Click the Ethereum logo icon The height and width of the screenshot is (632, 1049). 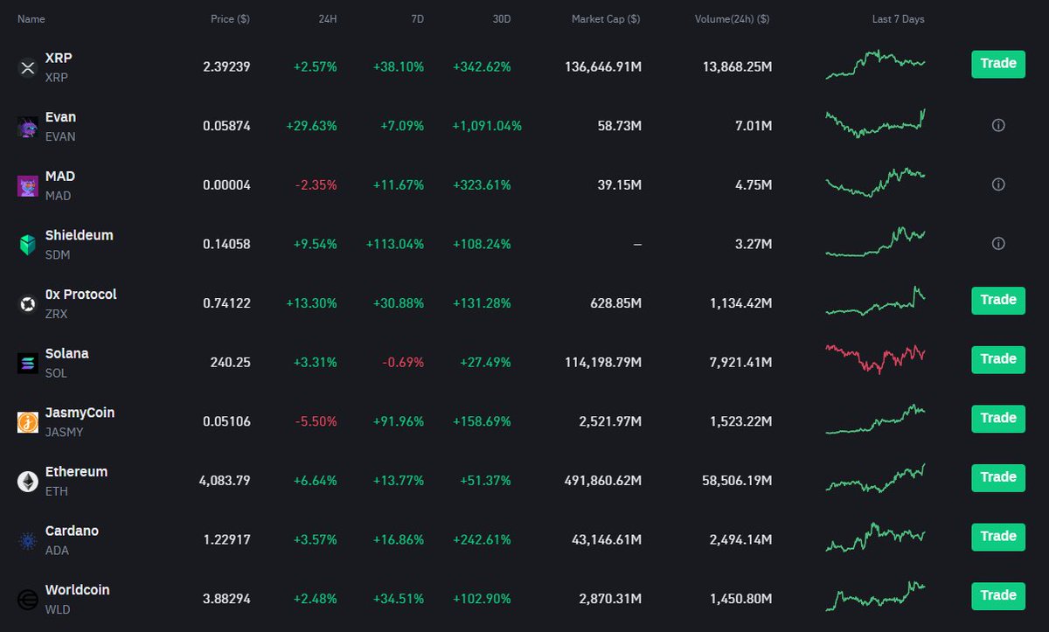click(x=27, y=481)
